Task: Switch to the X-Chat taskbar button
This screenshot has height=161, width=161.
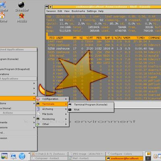Action: click(x=50, y=154)
